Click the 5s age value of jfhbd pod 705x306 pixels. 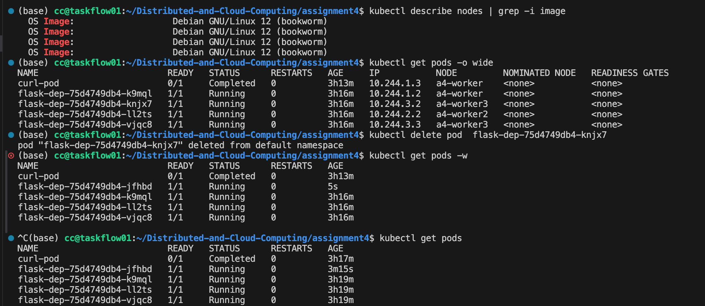click(x=333, y=187)
